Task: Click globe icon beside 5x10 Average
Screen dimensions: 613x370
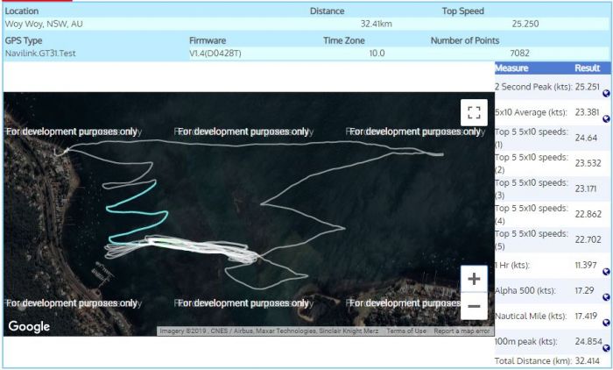Action: pyautogui.click(x=607, y=118)
